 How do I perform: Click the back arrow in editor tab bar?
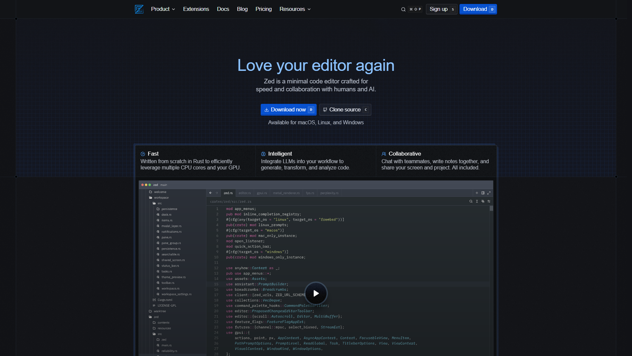[211, 193]
